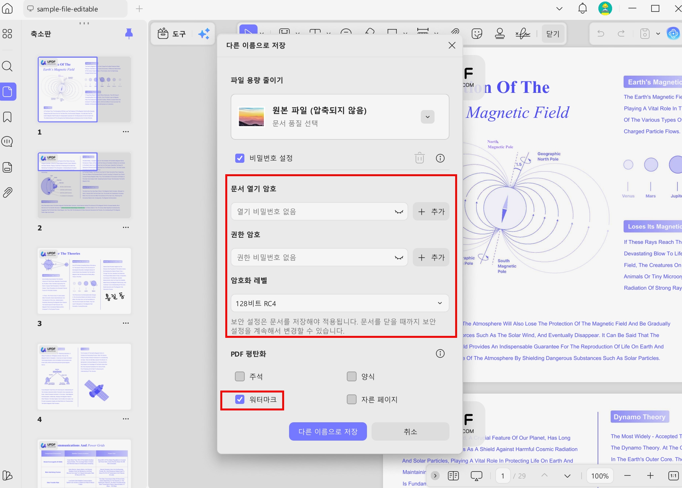Screen dimensions: 682x488
Task: Click the 닫기 button in toolbar
Action: coord(553,34)
